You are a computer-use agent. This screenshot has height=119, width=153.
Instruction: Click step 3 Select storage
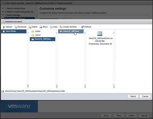coord(13,15)
